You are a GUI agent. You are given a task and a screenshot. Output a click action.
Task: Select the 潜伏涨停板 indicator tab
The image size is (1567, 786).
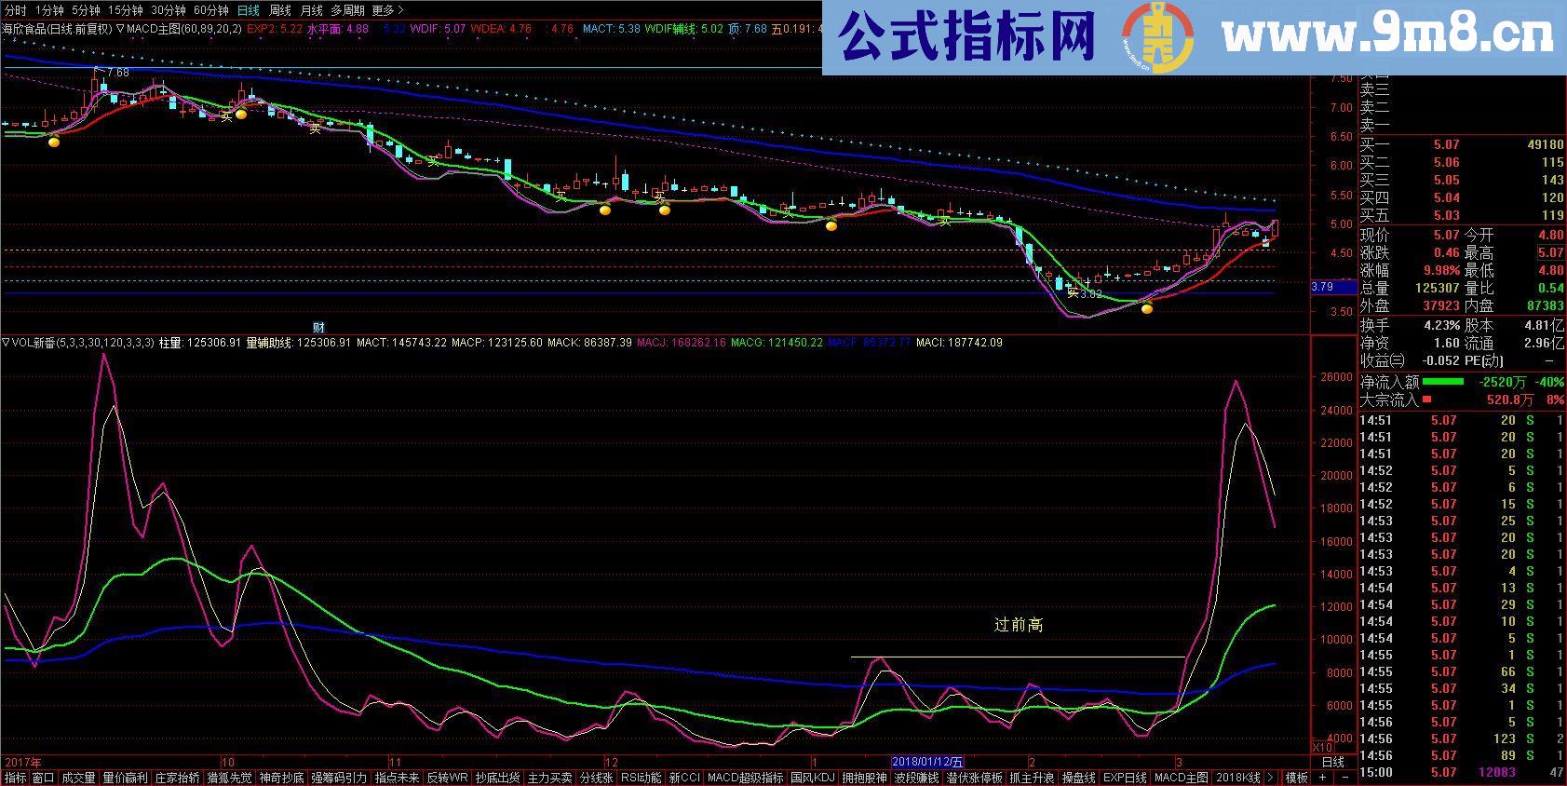click(x=974, y=778)
